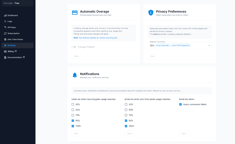The width and height of the screenshot is (235, 144).
Task: Uncheck recurring plan 90% usage box
Action: (x=73, y=121)
